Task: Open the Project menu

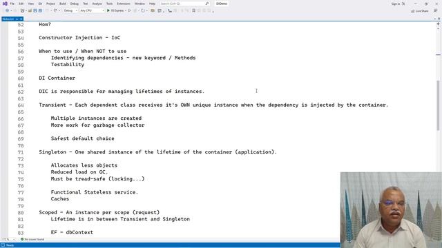Action: click(50, 3)
